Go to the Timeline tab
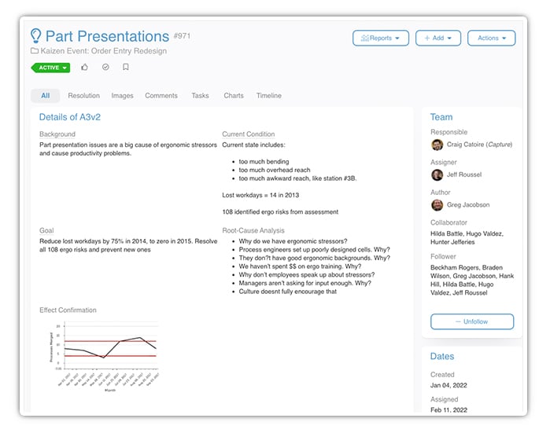Image resolution: width=550 pixels, height=433 pixels. (x=268, y=96)
